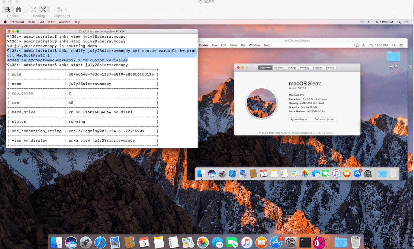This screenshot has height=249, width=414.
Task: Click display mirroring icon in VM menu bar
Action: pos(357,45)
